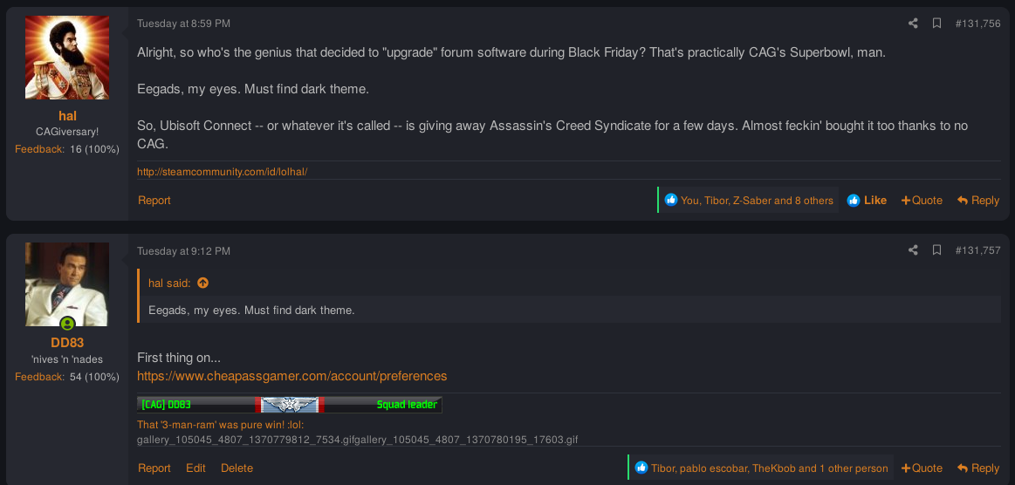Share hal's post #131,756 via share icon
The height and width of the screenshot is (485, 1015).
click(x=913, y=24)
